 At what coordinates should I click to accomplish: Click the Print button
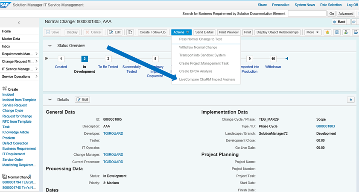tap(247, 32)
